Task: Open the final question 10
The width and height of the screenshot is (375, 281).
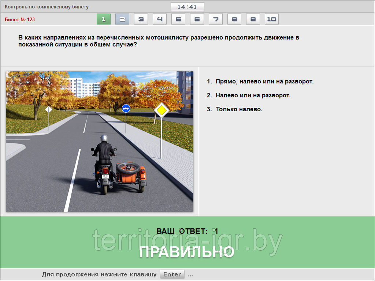Action: (x=272, y=19)
